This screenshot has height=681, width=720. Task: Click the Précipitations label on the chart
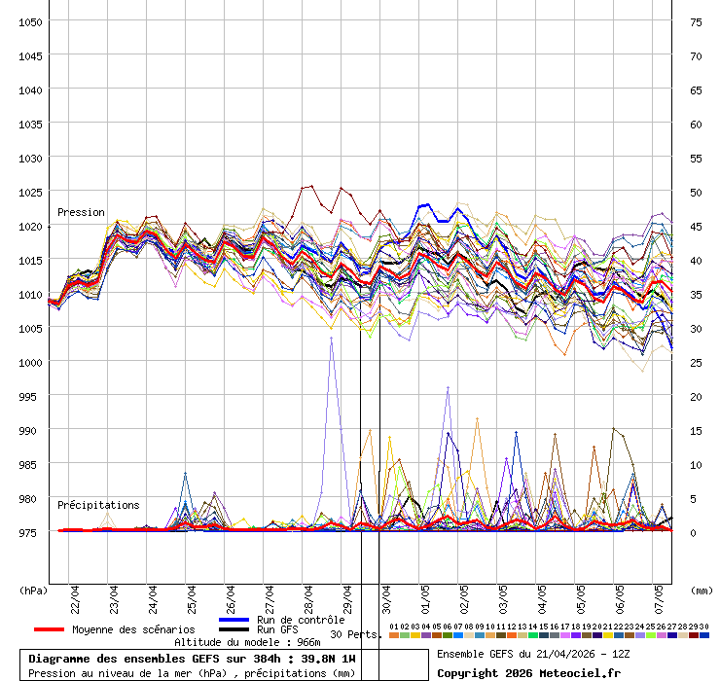[97, 505]
